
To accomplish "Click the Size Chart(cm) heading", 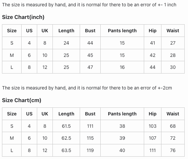I will [22, 100].
